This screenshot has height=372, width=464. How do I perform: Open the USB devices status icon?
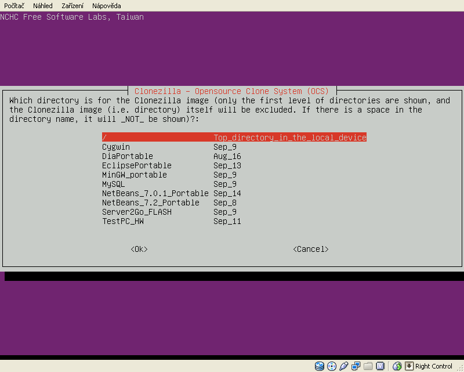click(343, 366)
